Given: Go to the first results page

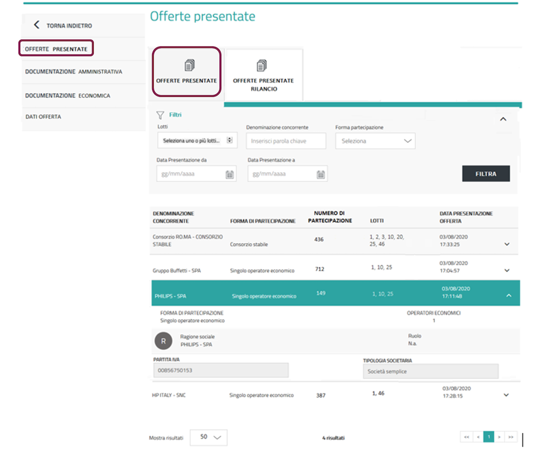Looking at the screenshot, I should tap(466, 437).
